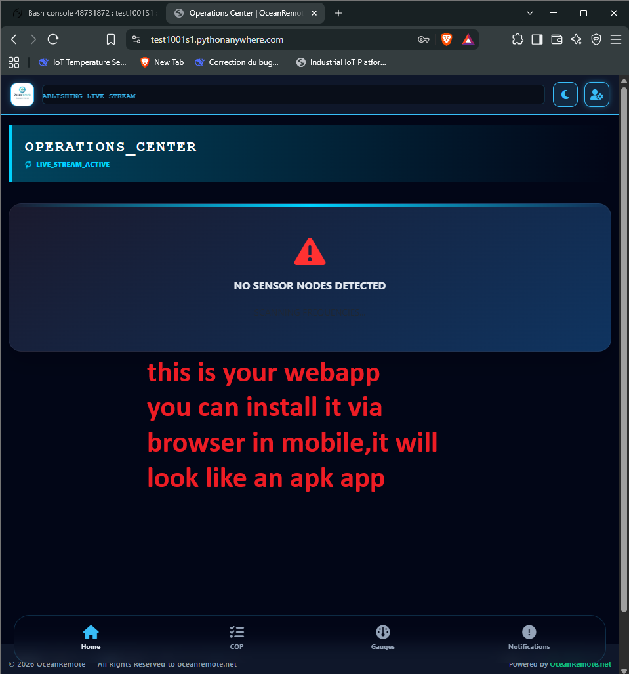Open Brave VPN shield icon

tap(596, 39)
